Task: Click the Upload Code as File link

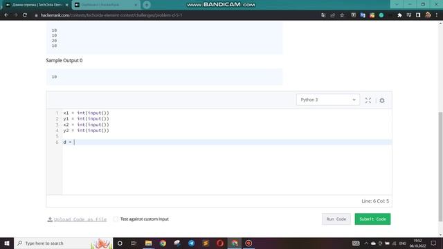Action: point(80,219)
